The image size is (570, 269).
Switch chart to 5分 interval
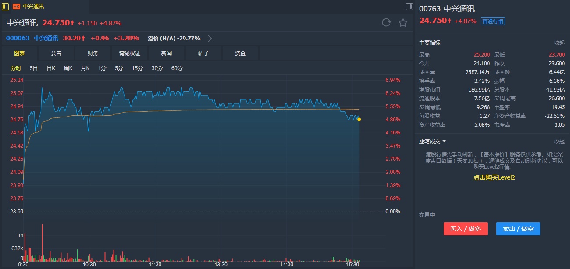click(119, 68)
